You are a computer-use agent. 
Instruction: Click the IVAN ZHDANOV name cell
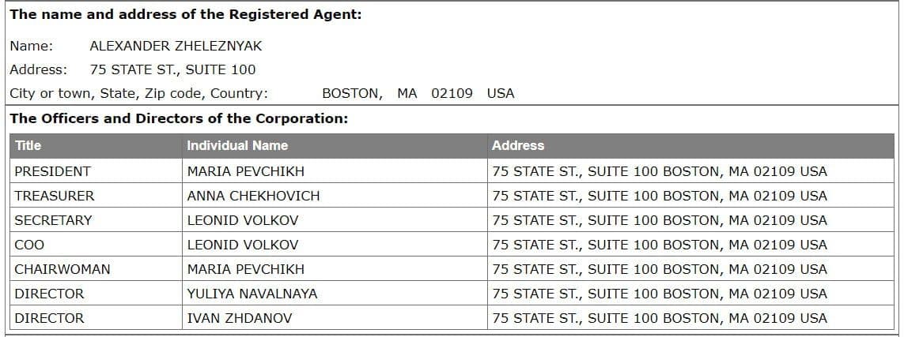[x=335, y=318]
